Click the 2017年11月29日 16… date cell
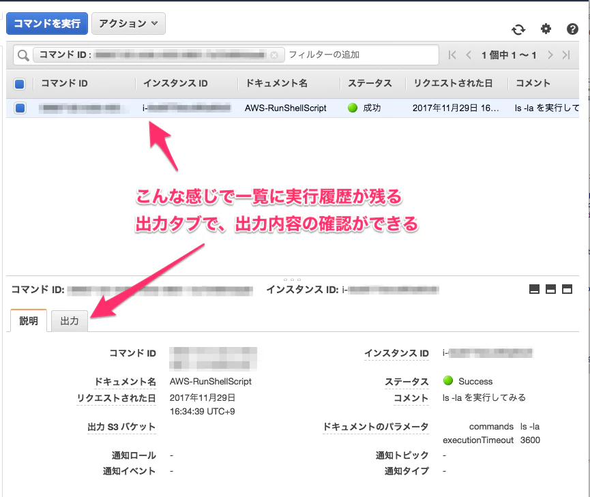This screenshot has height=497, width=590. click(456, 108)
